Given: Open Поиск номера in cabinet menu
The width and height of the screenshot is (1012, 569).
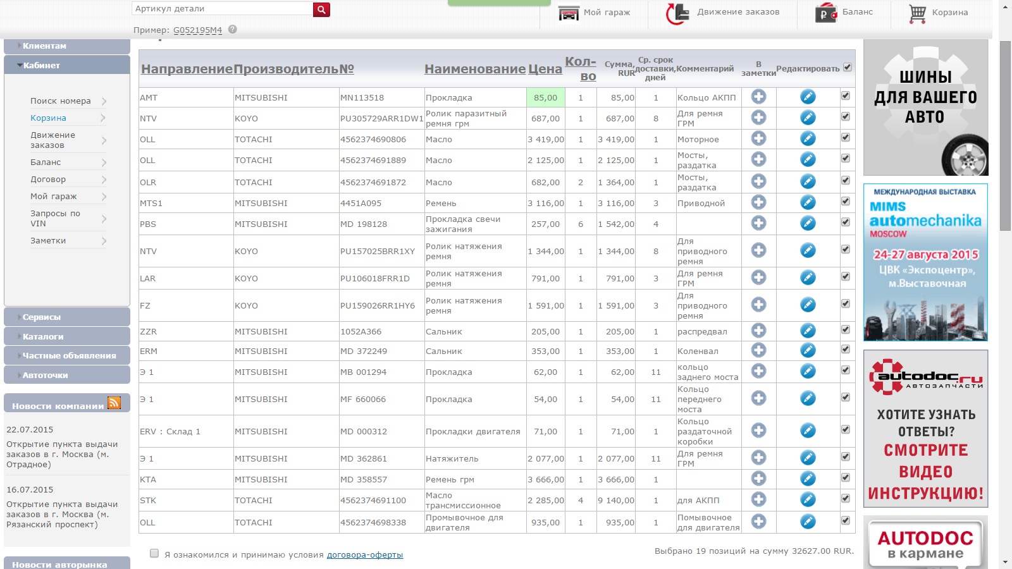Looking at the screenshot, I should tap(61, 101).
